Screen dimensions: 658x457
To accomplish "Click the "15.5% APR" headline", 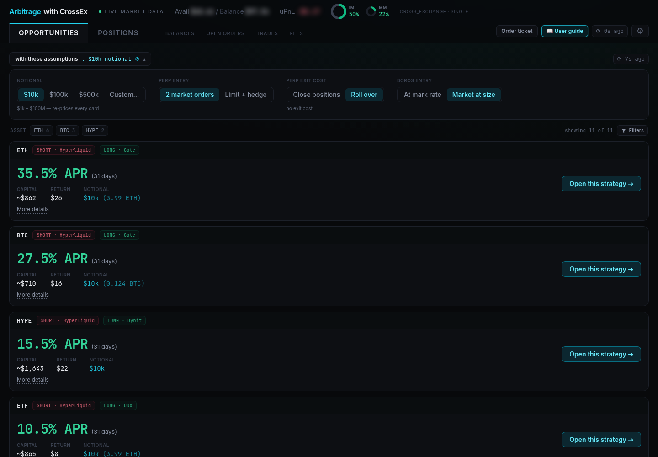I will (52, 344).
